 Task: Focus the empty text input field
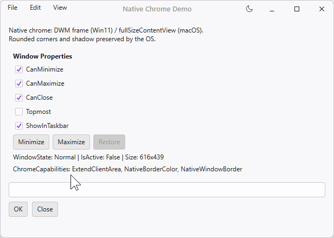167,190
